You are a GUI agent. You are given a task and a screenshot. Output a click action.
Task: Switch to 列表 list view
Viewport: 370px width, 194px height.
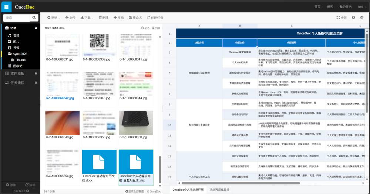(x=156, y=28)
